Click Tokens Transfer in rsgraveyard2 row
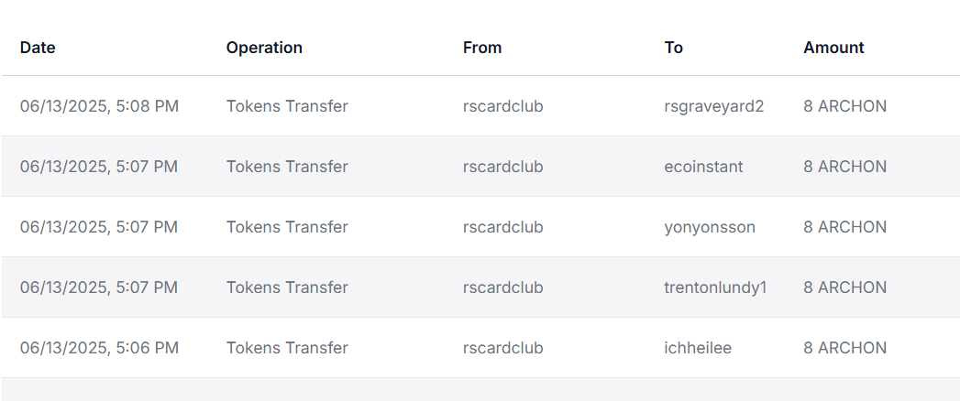960x401 pixels. click(287, 106)
